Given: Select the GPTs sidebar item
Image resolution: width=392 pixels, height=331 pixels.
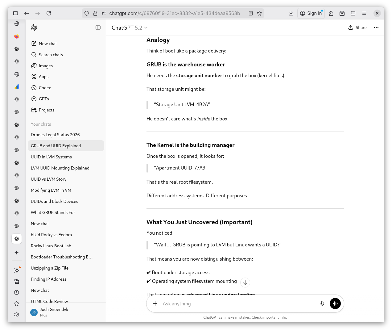Looking at the screenshot, I should pos(44,99).
